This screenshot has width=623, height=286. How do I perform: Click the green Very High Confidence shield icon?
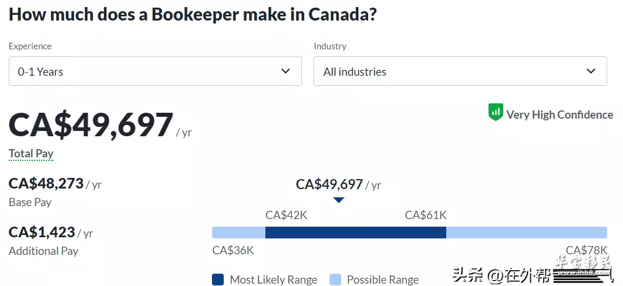pyautogui.click(x=496, y=112)
